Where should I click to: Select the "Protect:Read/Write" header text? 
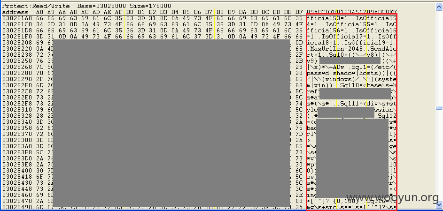(36, 6)
